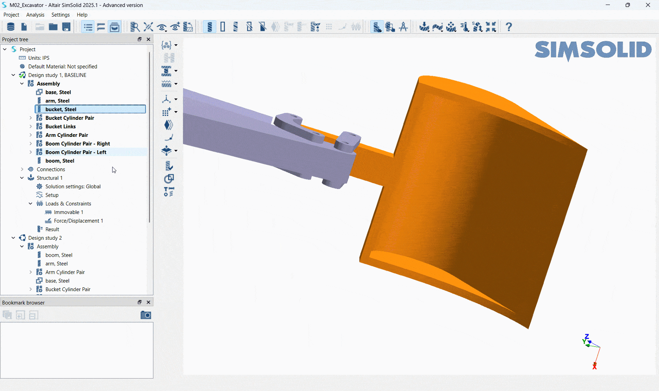Capture a bookmark with the camera icon

point(146,315)
